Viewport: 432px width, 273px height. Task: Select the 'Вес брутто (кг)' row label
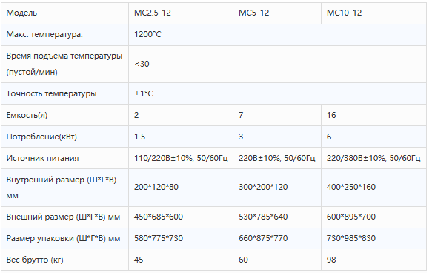coord(35,260)
